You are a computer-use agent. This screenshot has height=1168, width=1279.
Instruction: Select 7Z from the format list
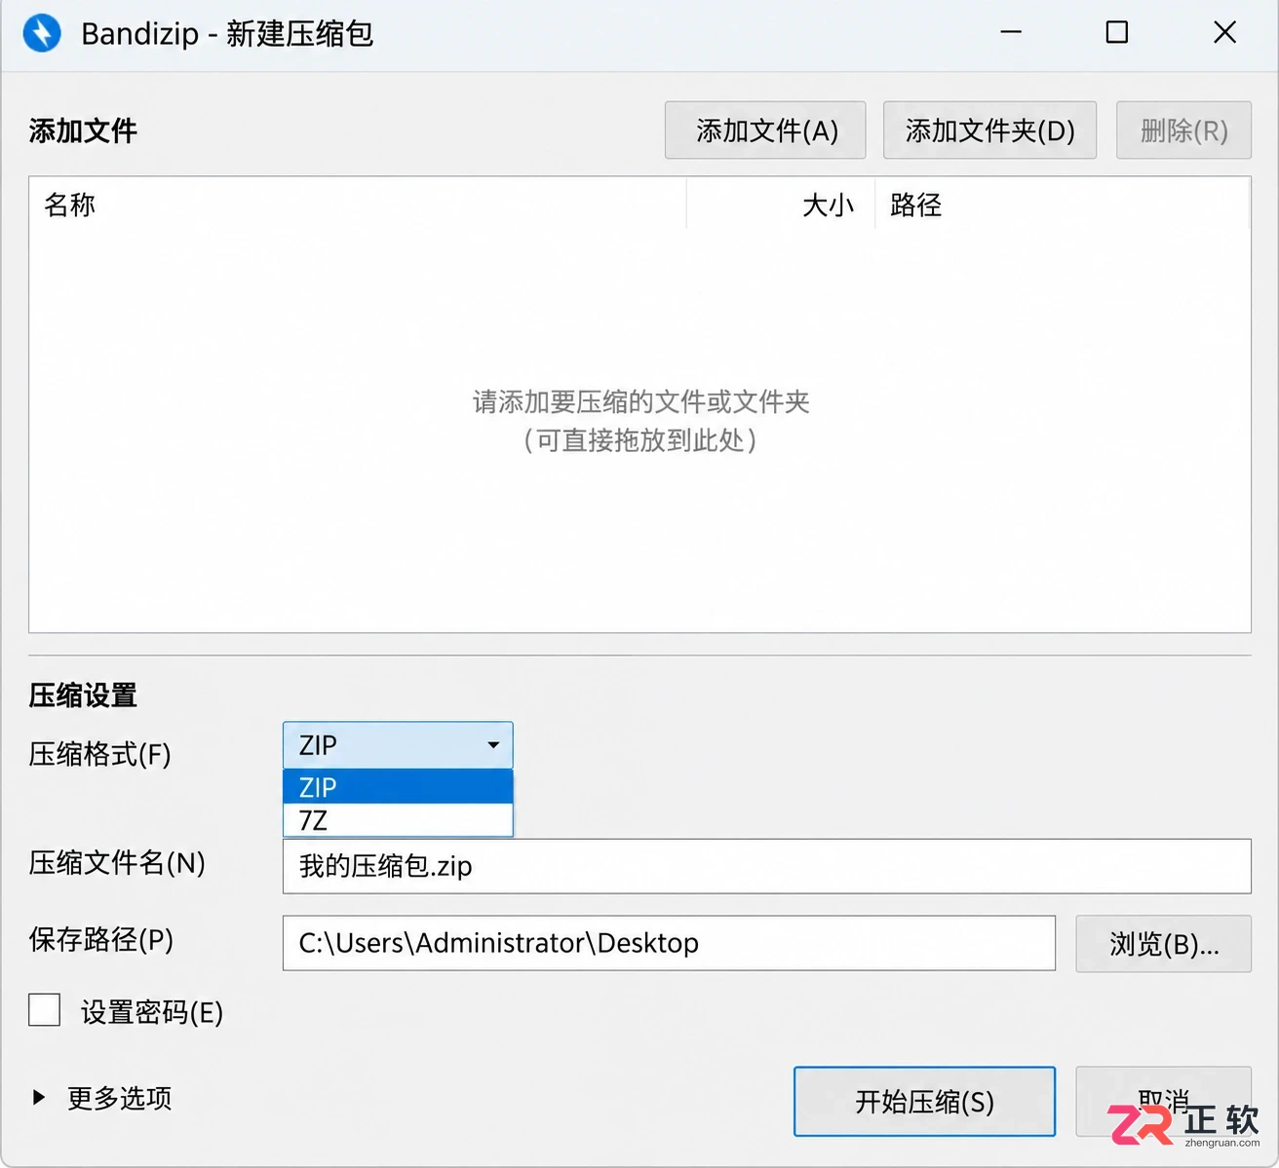point(398,820)
